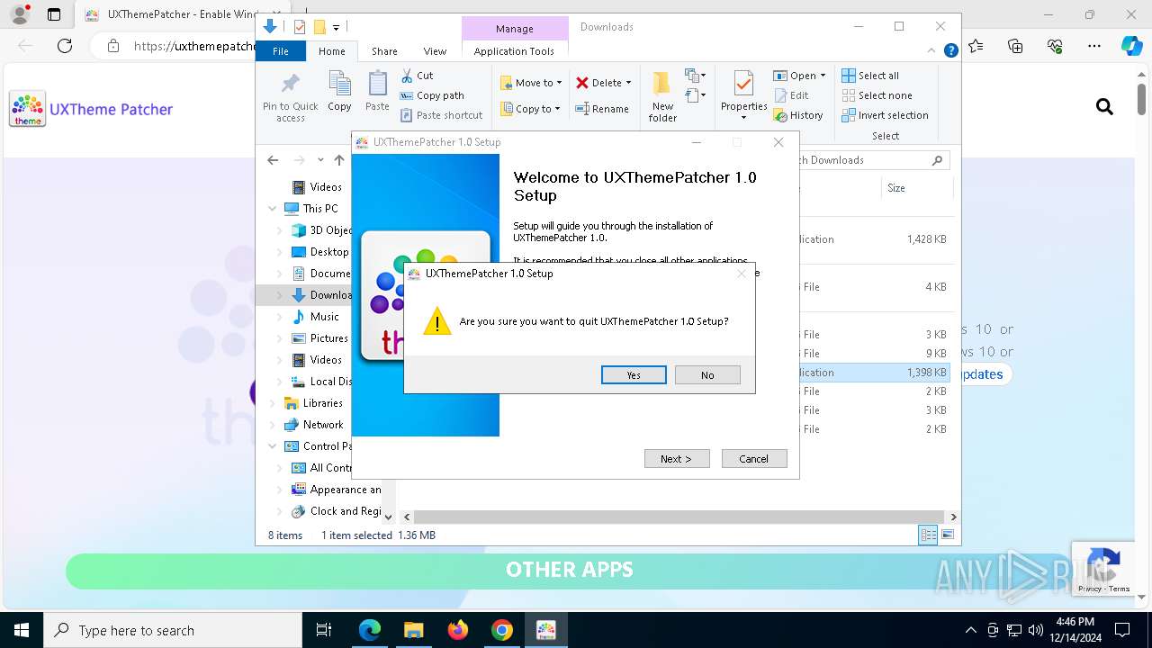Expand the Desktop tree node

click(280, 252)
